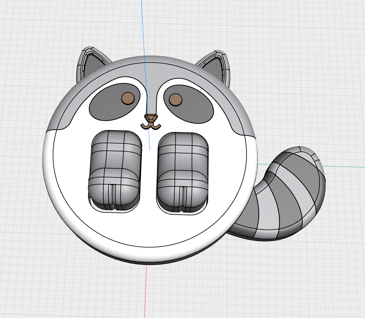Select the brown nose of the raccoon

[151, 118]
